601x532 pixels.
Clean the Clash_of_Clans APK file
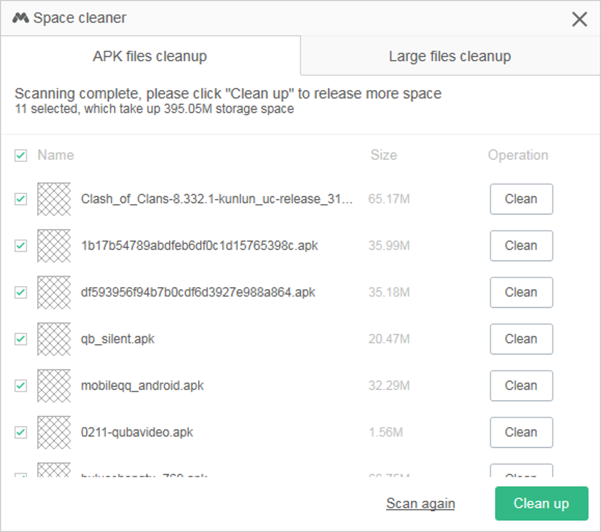pos(521,199)
